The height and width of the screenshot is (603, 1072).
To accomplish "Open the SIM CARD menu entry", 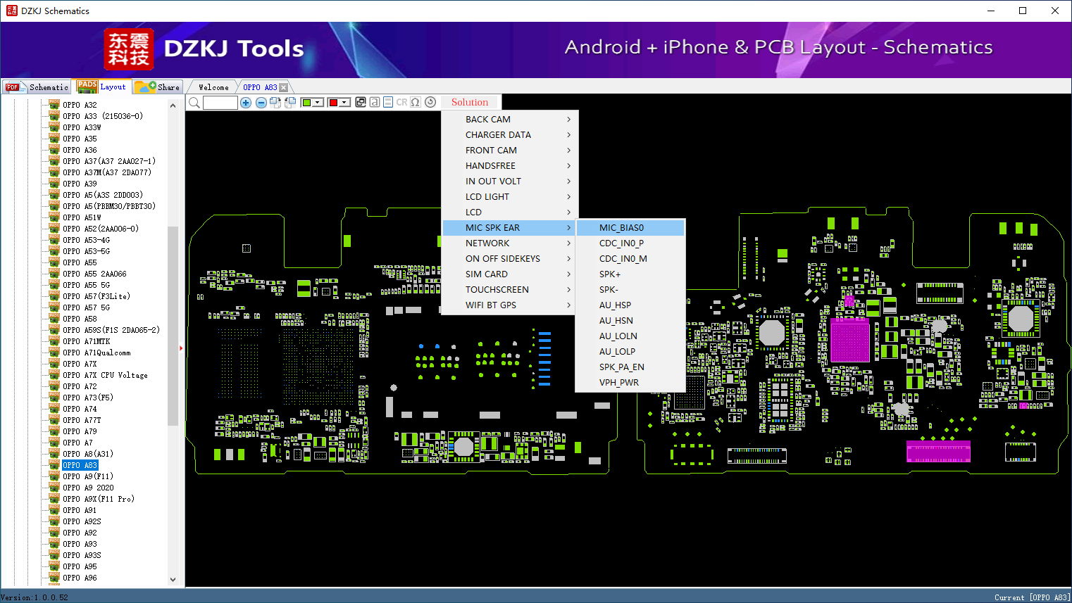I will [x=511, y=274].
